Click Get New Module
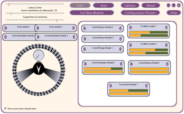 point(92,13)
